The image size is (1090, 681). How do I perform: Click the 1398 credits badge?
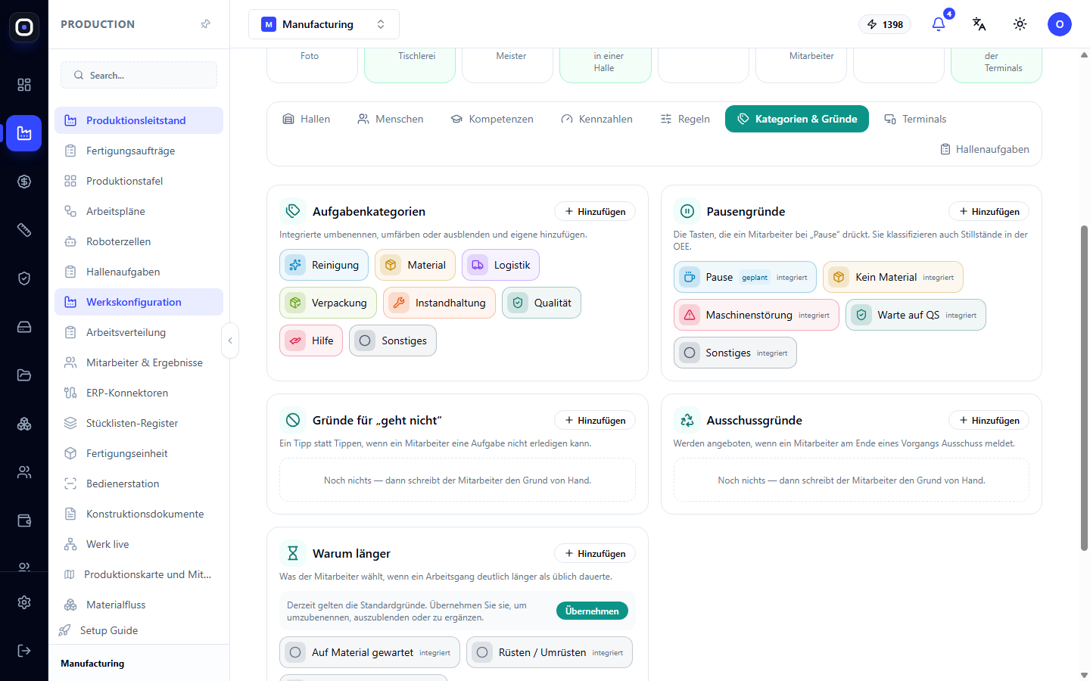pyautogui.click(x=885, y=24)
